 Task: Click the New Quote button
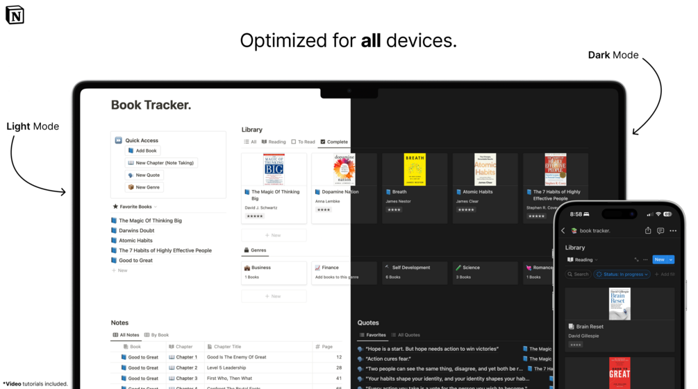pyautogui.click(x=144, y=175)
